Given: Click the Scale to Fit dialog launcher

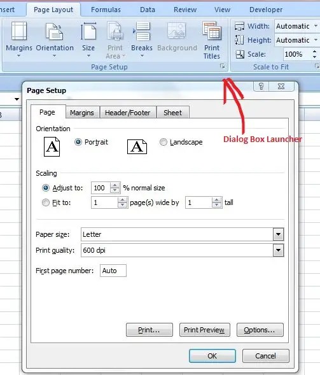Looking at the screenshot, I should 317,66.
